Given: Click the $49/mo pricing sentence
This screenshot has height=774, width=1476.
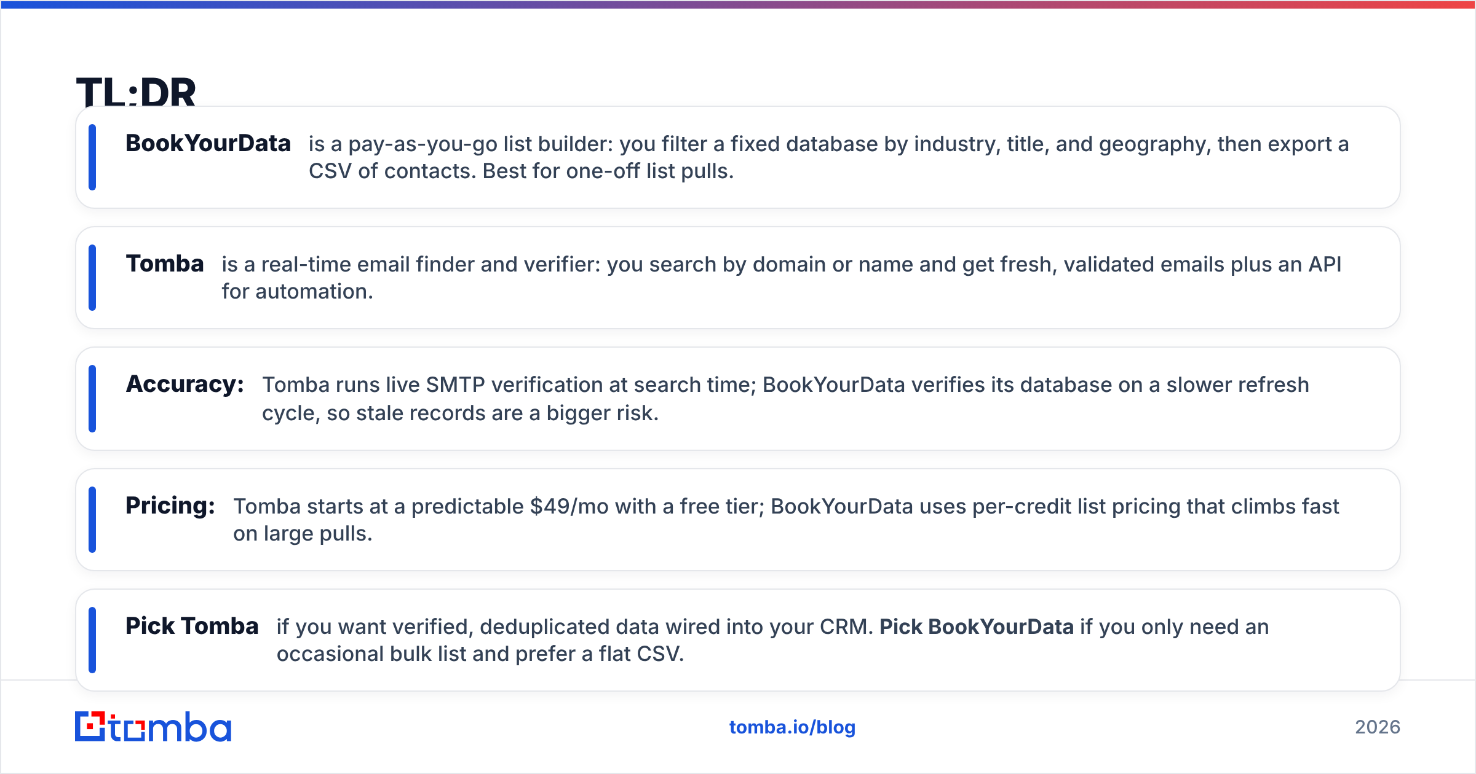Looking at the screenshot, I should pos(786,520).
